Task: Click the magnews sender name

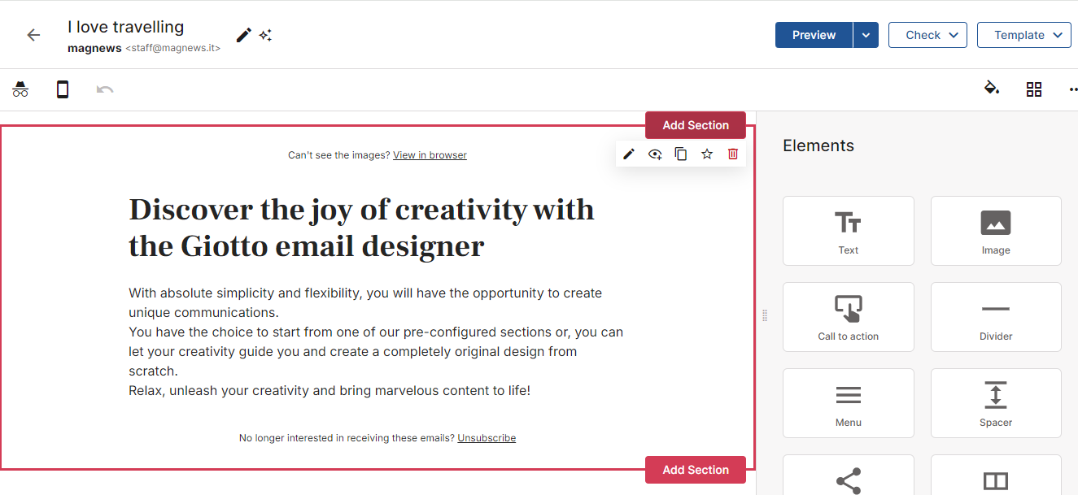Action: point(94,49)
